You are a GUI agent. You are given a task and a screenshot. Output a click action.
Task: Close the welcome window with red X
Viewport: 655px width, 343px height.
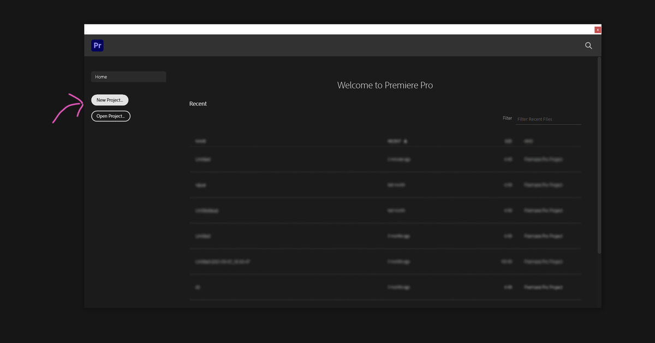click(598, 29)
